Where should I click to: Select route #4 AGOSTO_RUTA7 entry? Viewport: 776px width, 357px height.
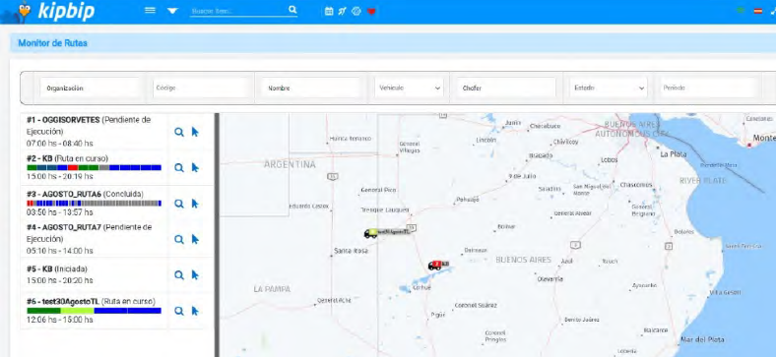(x=94, y=239)
